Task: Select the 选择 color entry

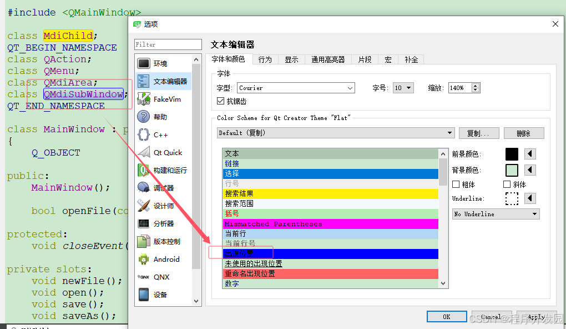Action: click(331, 174)
